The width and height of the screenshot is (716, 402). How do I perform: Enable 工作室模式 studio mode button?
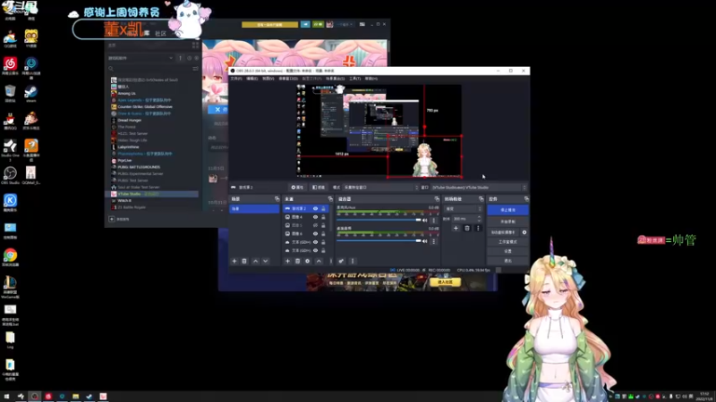(x=507, y=242)
